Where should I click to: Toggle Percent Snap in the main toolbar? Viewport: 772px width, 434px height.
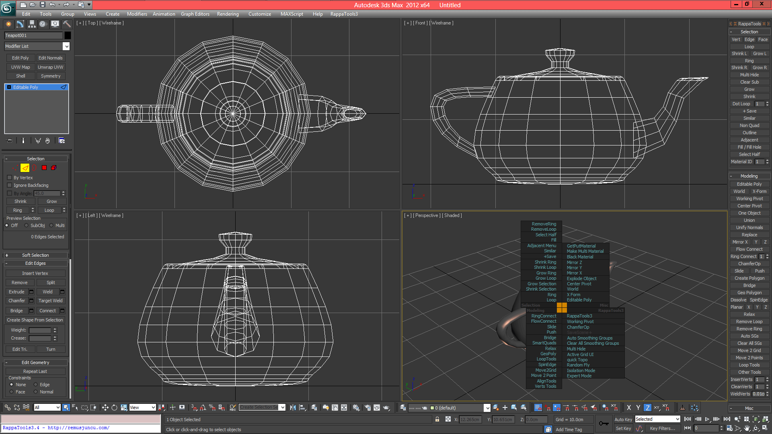212,407
